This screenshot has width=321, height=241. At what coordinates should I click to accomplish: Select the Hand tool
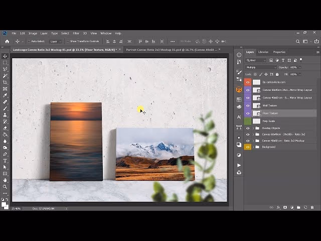[5, 180]
